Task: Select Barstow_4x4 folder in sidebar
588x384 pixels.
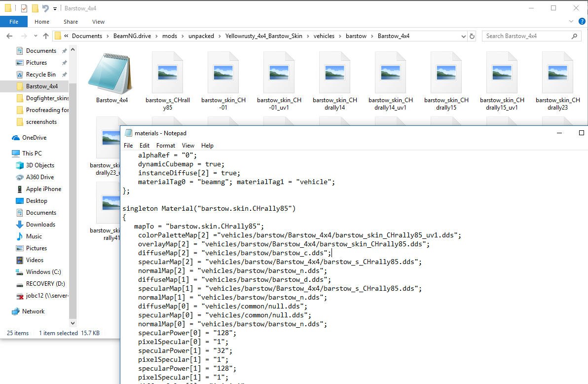Action: coord(41,86)
